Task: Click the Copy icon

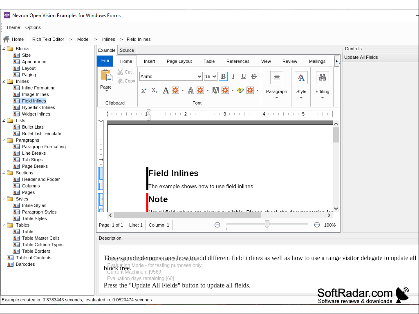Action: (120, 81)
